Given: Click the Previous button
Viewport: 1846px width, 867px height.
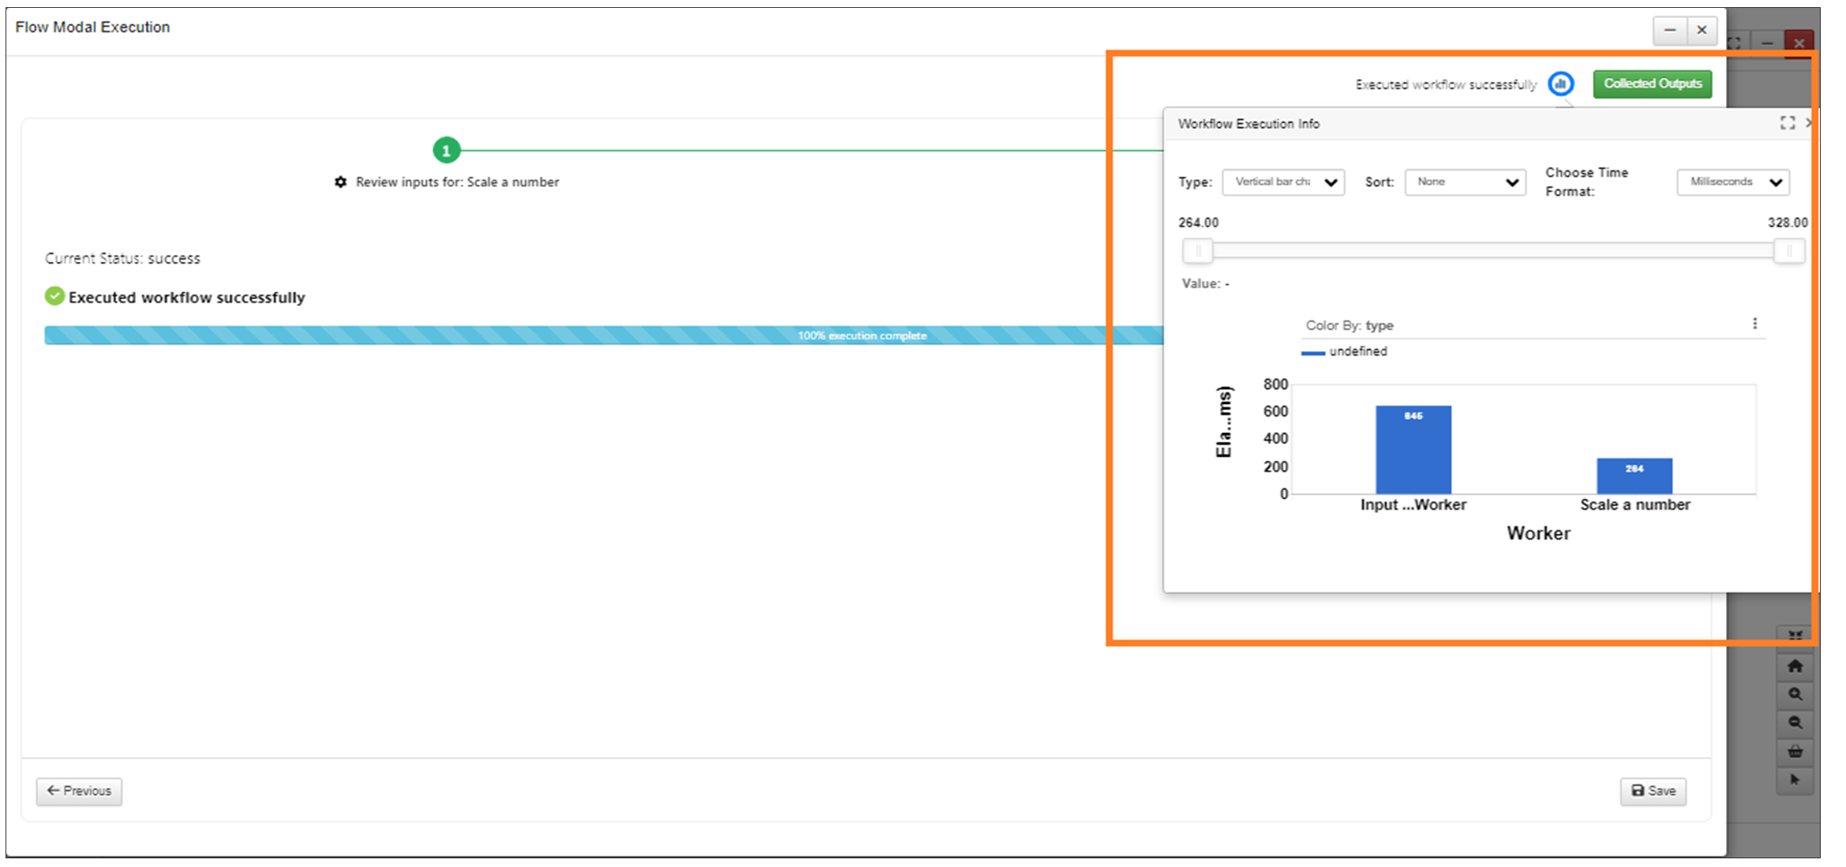Looking at the screenshot, I should point(79,790).
